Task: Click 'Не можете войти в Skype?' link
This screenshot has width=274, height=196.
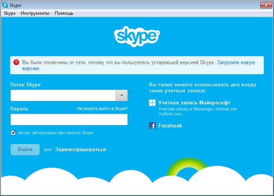Action: 102,108
